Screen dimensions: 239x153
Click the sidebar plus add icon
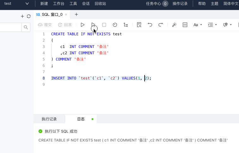click(22, 16)
